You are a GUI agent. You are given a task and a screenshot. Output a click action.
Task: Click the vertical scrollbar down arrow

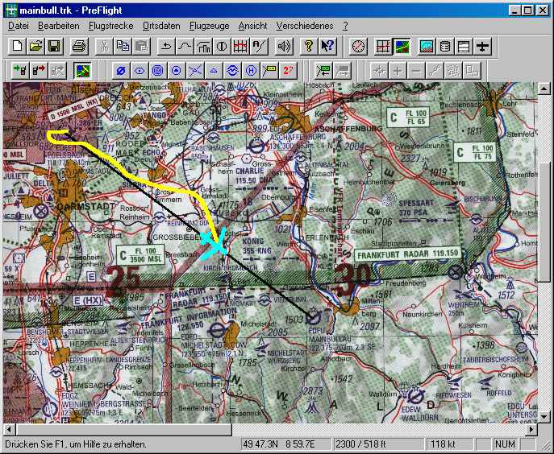pos(544,417)
